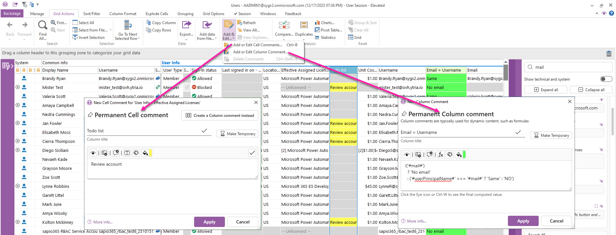This screenshot has height=235, width=616.
Task: Click the eye preview icon in cell comment
Action: pyautogui.click(x=93, y=153)
